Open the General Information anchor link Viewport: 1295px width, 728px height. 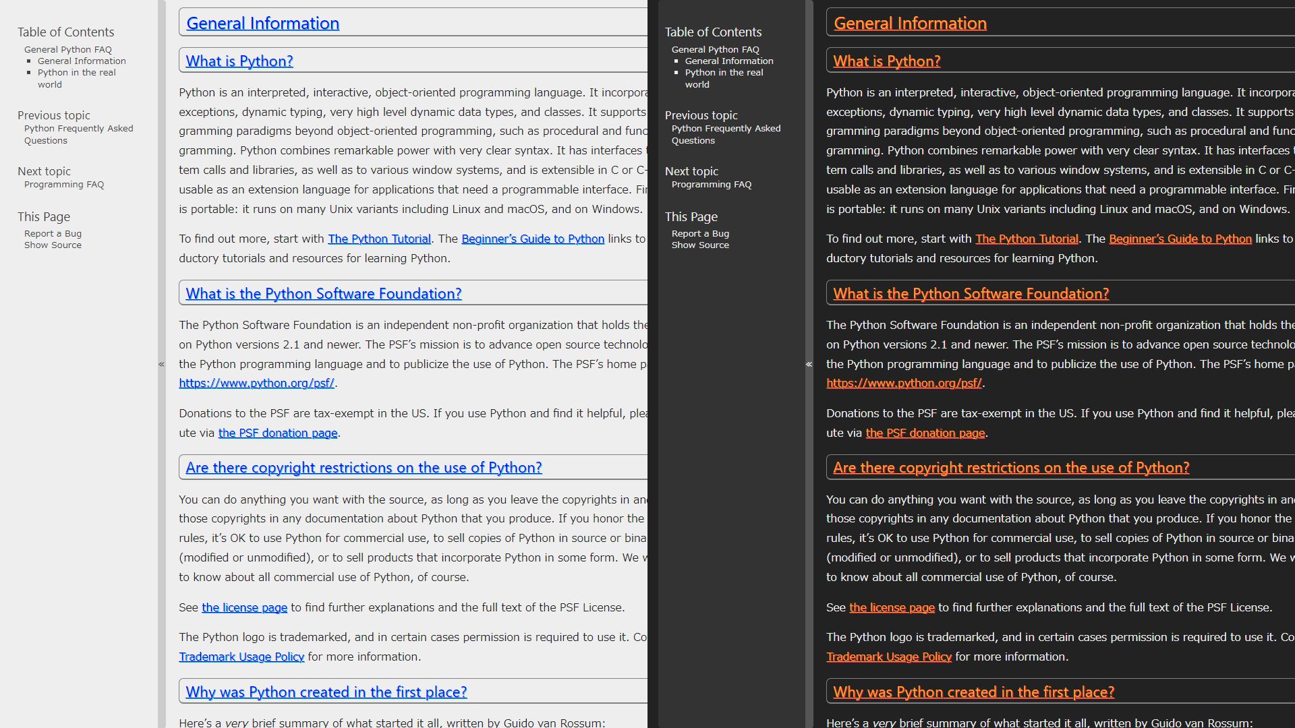[x=262, y=22]
